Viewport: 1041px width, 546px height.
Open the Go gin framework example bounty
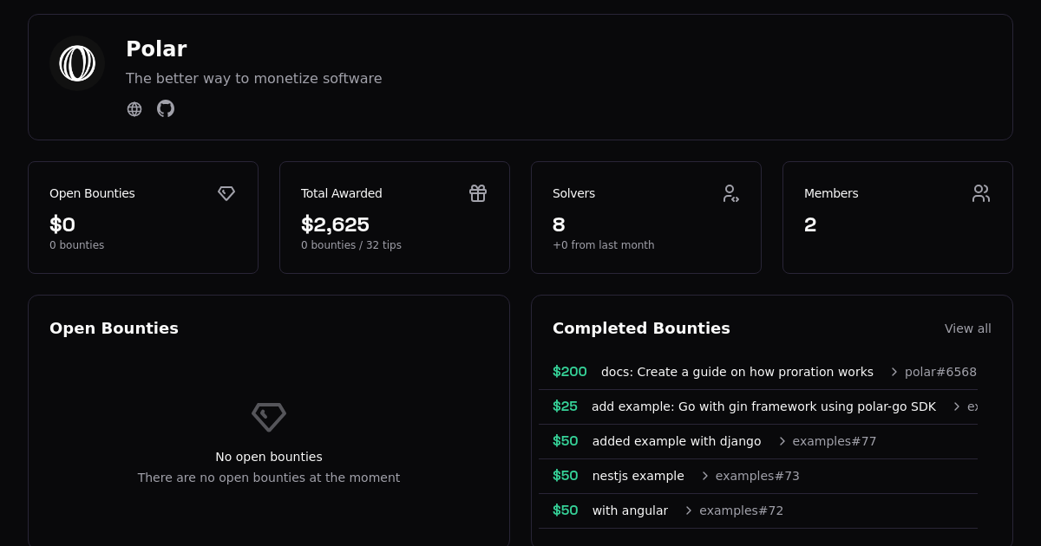[763, 406]
